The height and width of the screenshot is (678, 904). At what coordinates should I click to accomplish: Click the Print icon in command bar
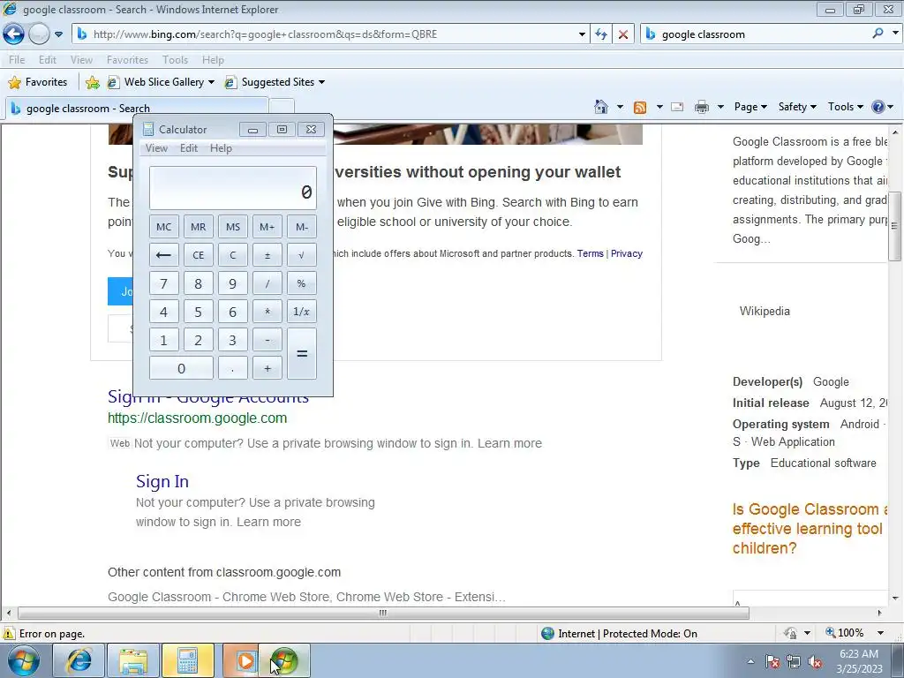701,107
